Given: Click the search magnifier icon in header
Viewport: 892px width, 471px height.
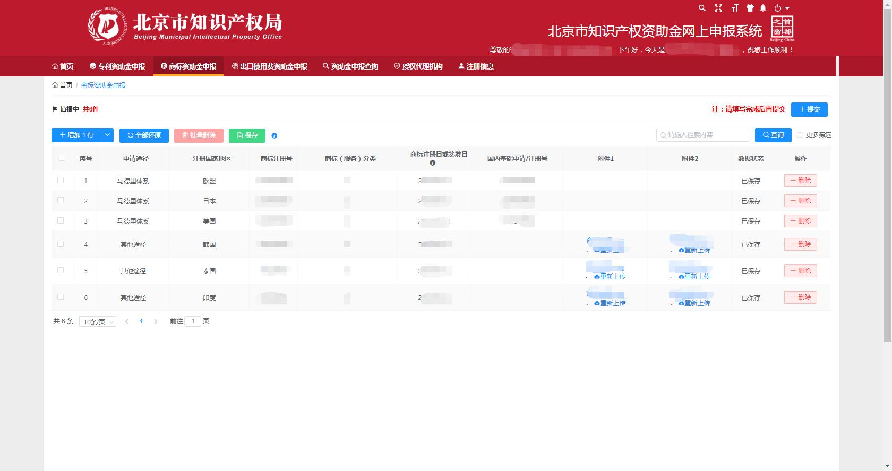Looking at the screenshot, I should click(702, 8).
